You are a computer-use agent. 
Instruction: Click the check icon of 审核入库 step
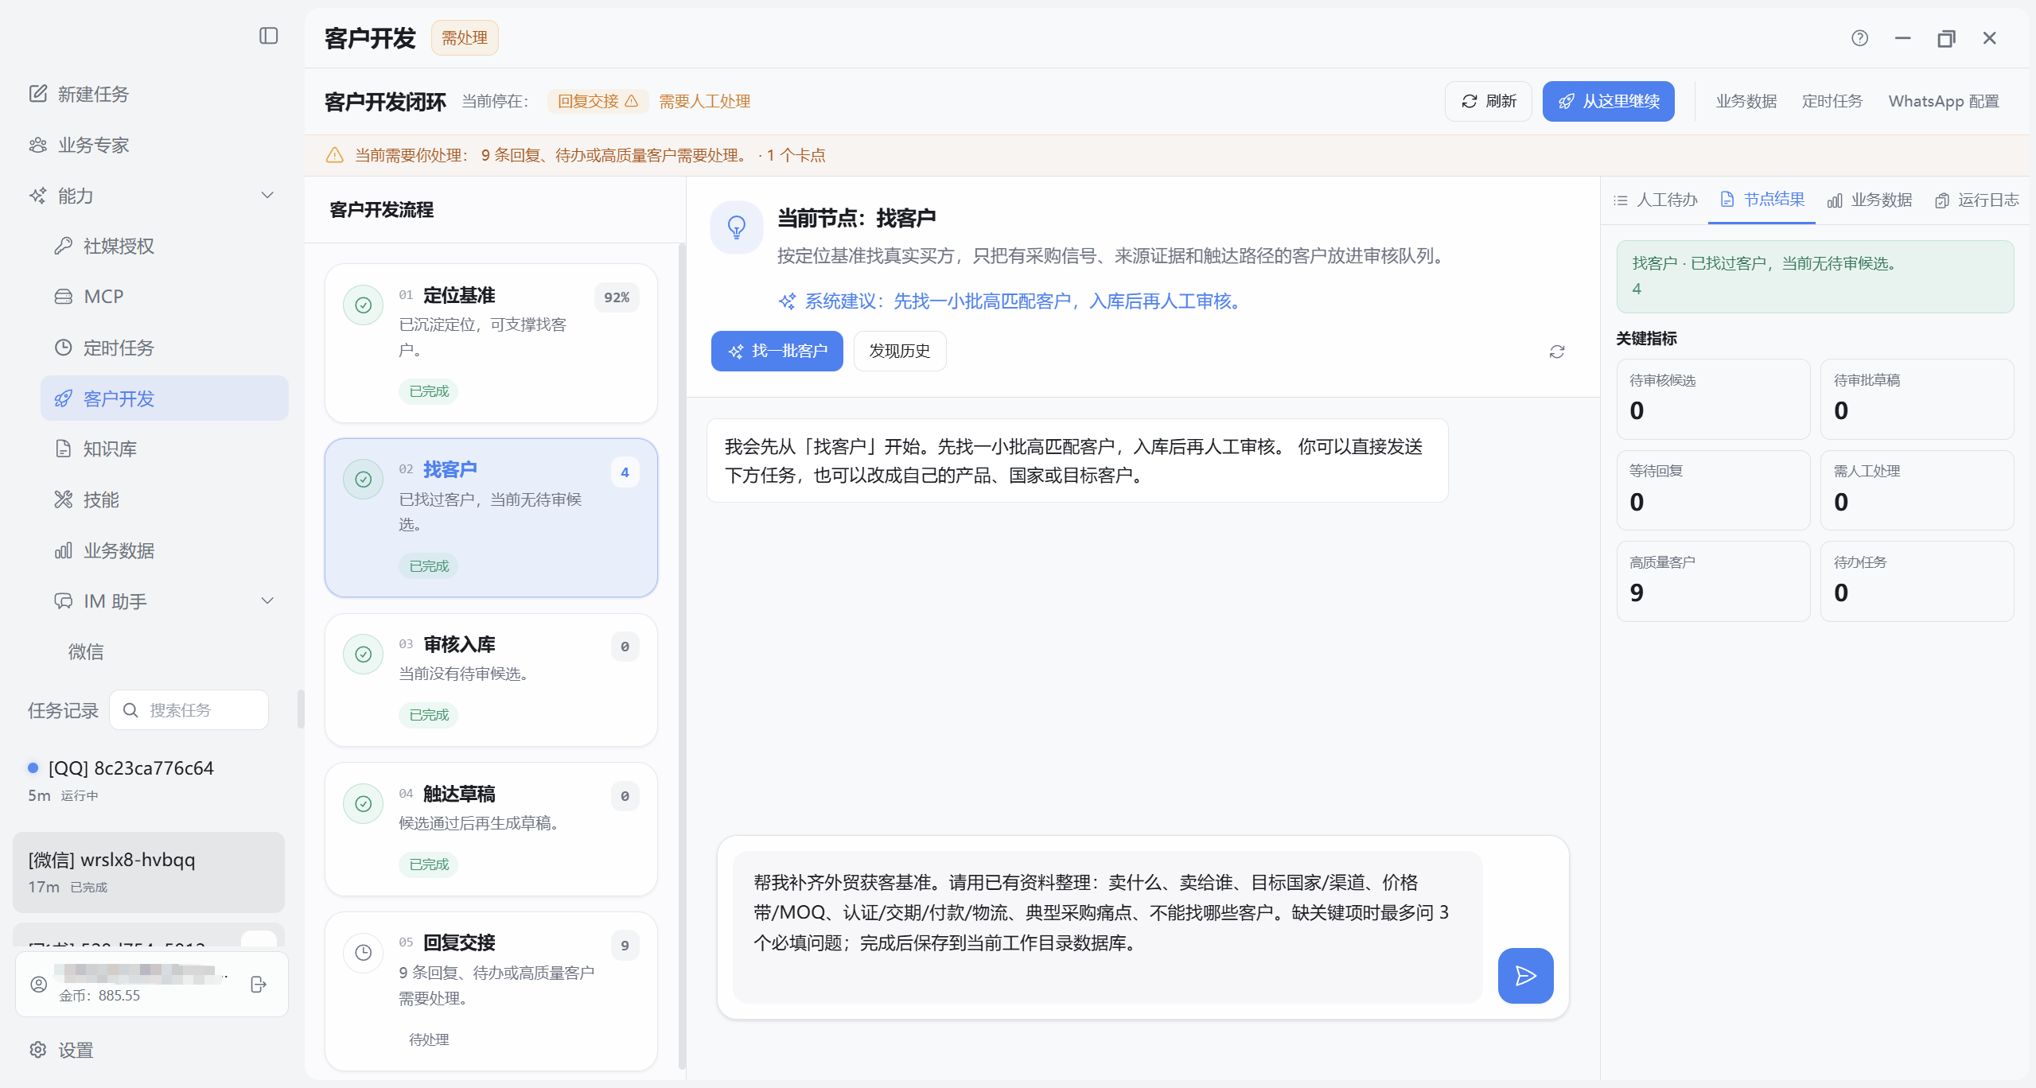[363, 654]
